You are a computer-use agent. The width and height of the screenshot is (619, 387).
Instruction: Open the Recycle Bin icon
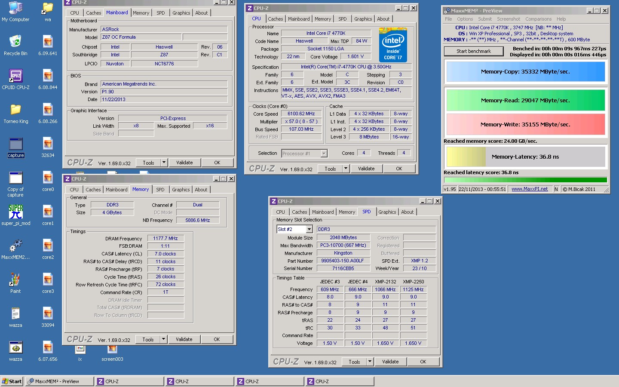[x=15, y=45]
